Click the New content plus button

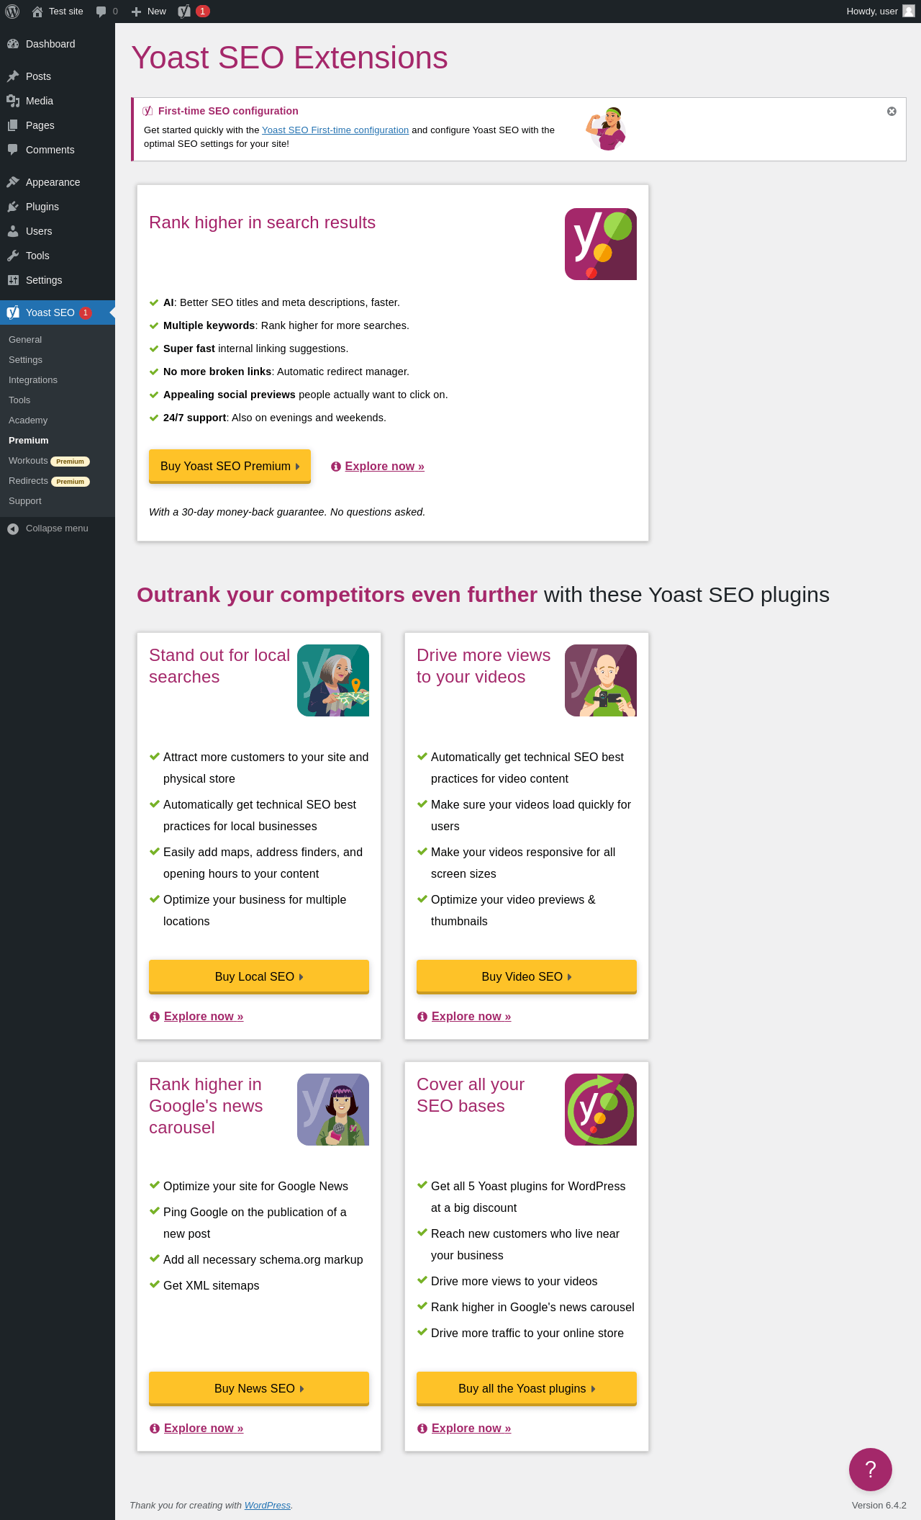149,12
